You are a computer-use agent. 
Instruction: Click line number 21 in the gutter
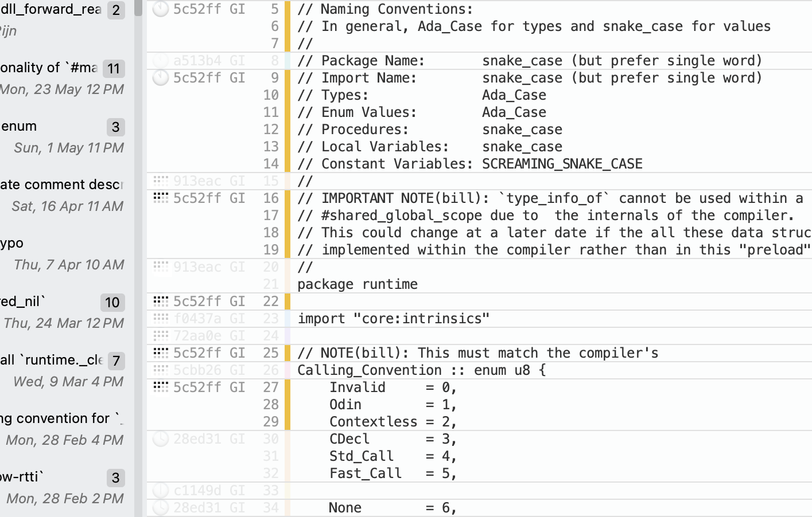pyautogui.click(x=271, y=284)
